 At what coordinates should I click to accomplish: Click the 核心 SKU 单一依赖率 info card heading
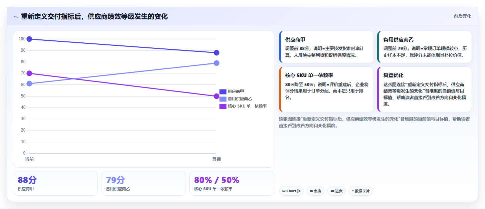point(309,75)
